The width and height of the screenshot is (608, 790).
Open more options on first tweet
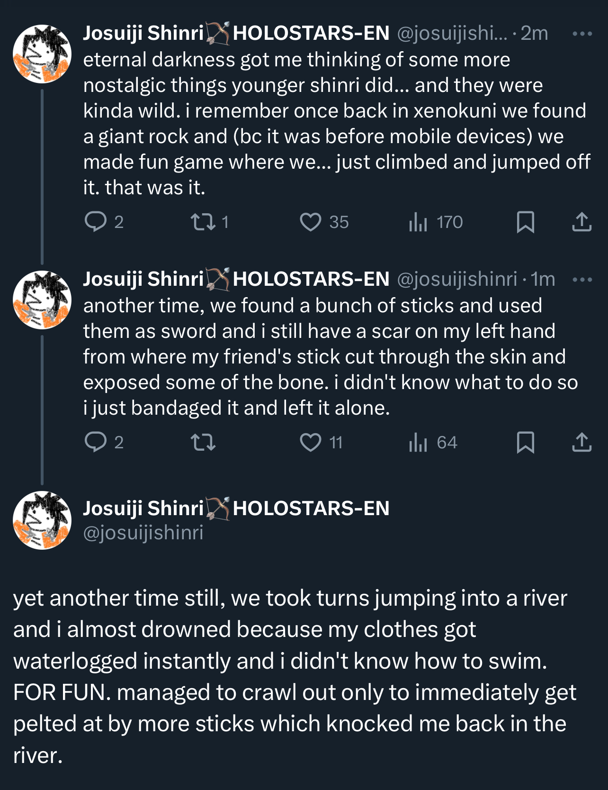[582, 34]
